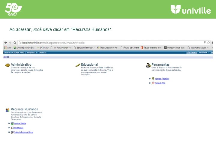Click the Agendar Relatórios icon

[x=153, y=79]
